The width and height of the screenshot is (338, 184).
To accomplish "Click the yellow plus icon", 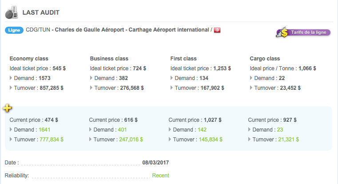I will pos(8,108).
